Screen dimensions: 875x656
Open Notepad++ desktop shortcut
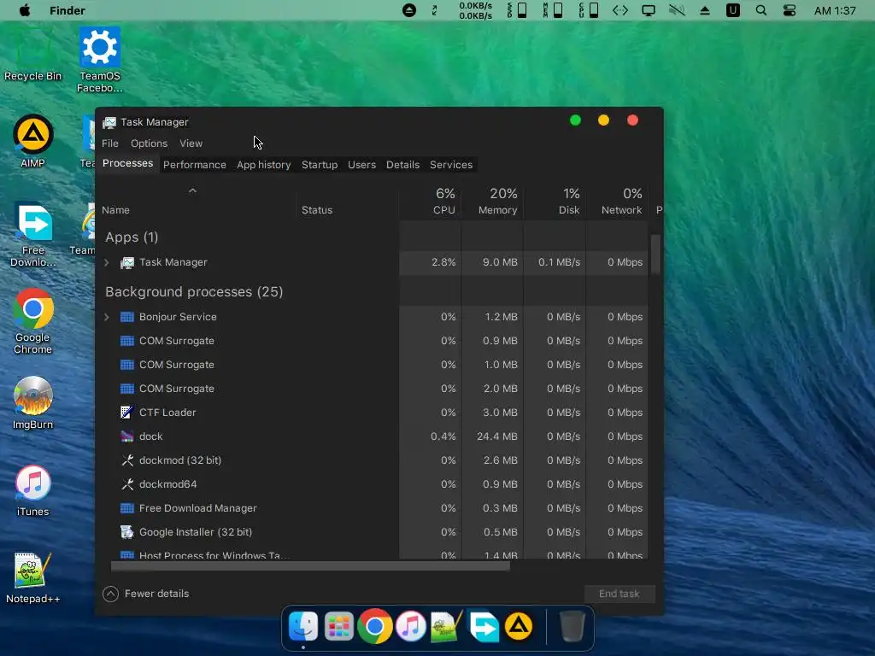33,578
